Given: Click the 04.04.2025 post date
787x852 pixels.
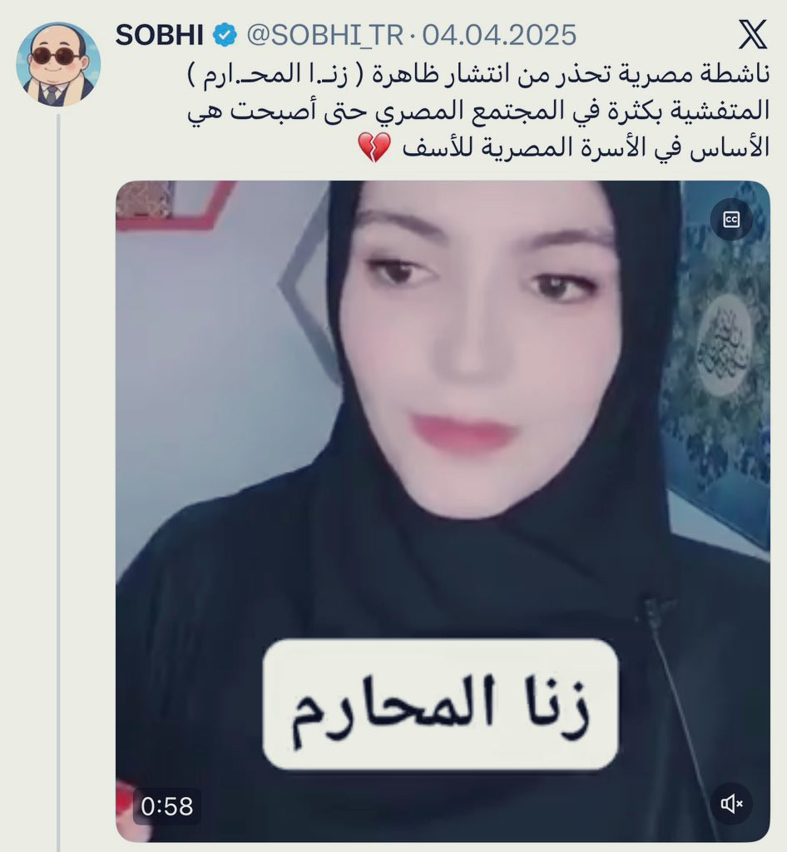Looking at the screenshot, I should pyautogui.click(x=499, y=35).
